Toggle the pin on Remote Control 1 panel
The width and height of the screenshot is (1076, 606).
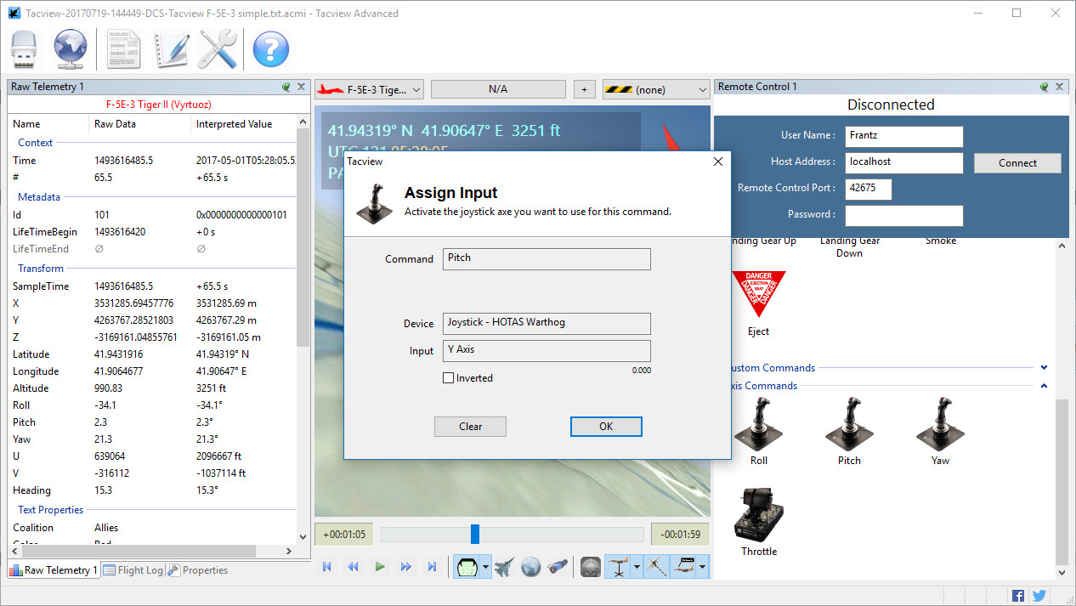coord(1045,86)
